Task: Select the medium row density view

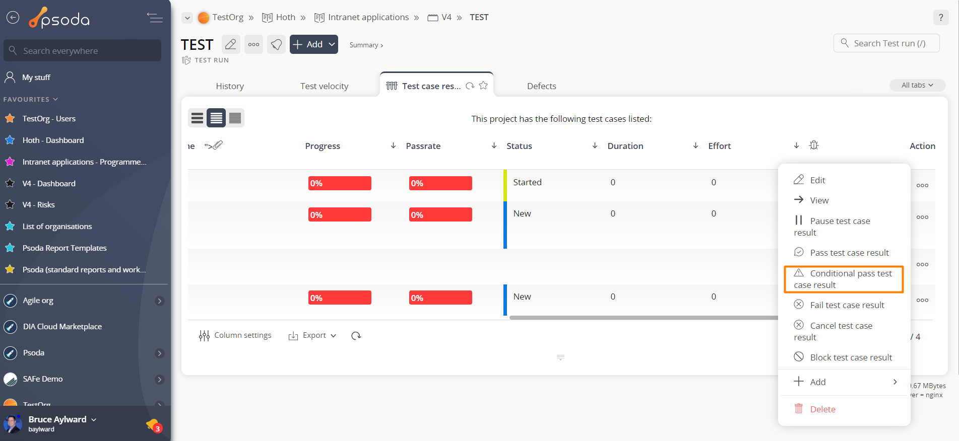Action: click(x=216, y=118)
